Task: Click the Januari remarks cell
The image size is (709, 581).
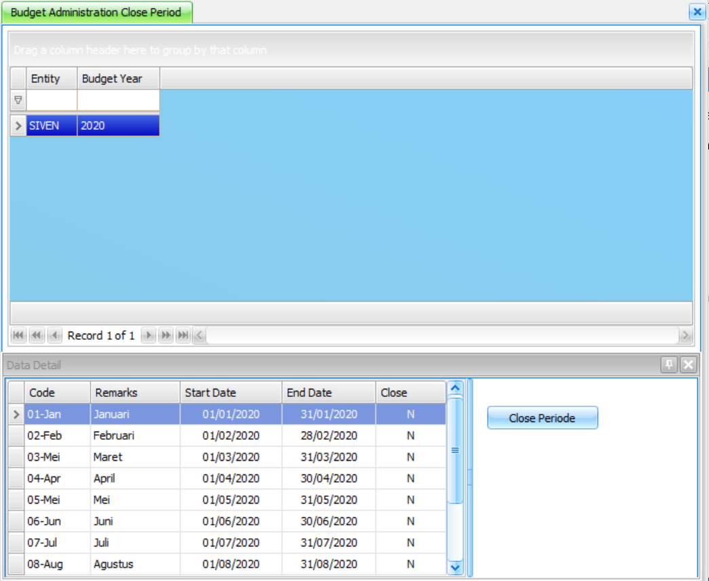Action: coord(135,414)
